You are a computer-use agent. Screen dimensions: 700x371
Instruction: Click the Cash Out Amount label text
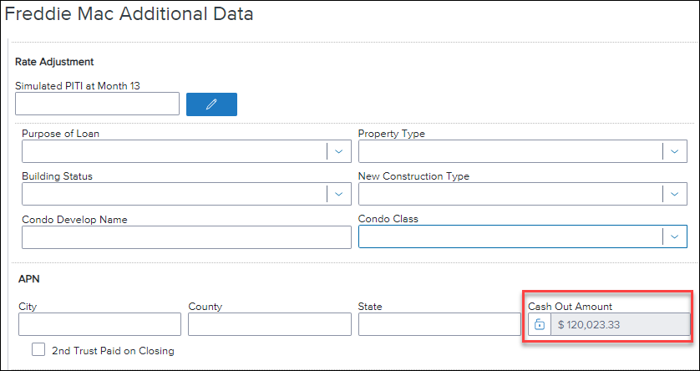pos(570,307)
